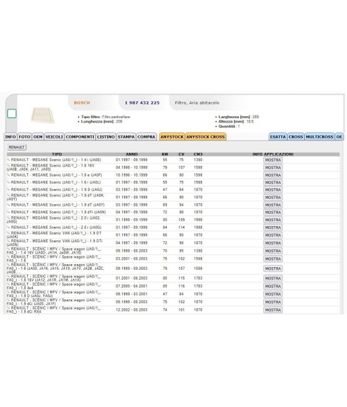
Task: Open the COMPONENTI tab
Action: [x=80, y=137]
